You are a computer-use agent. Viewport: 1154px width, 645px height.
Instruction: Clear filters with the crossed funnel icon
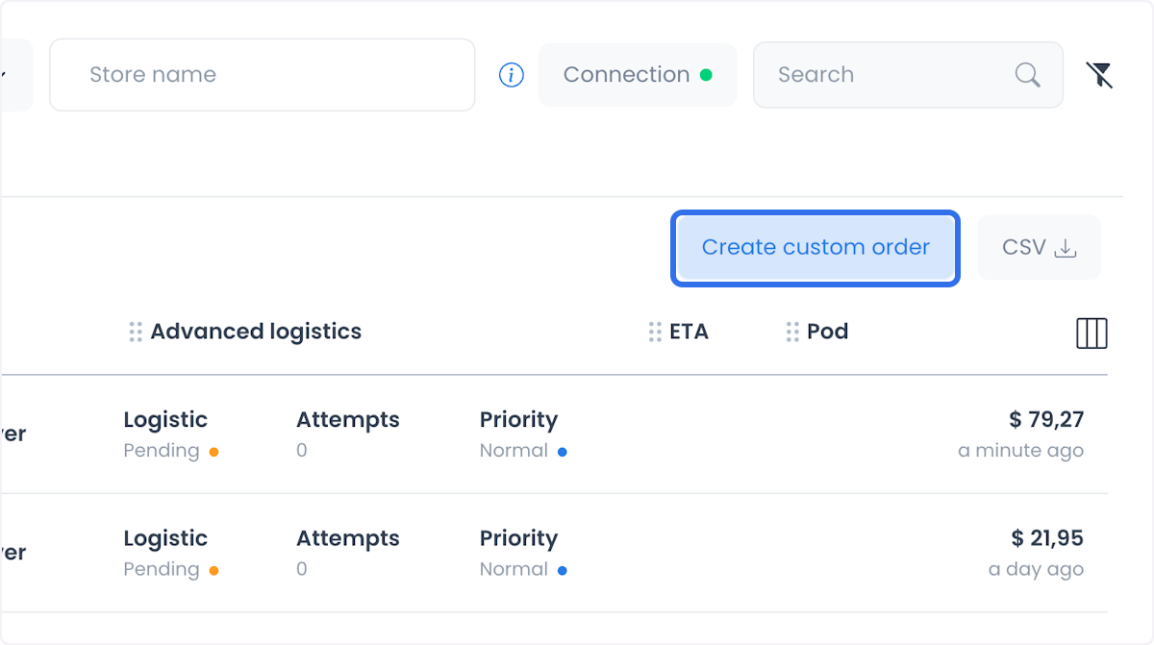click(x=1099, y=75)
